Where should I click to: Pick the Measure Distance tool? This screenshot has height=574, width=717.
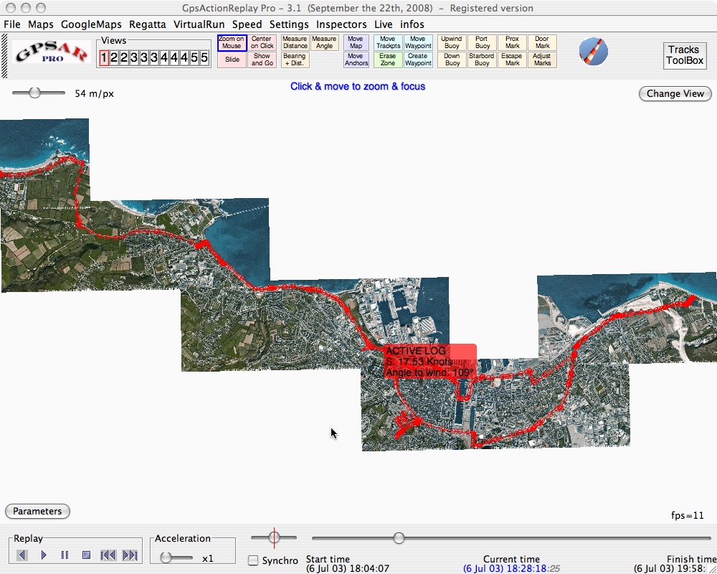click(x=295, y=42)
